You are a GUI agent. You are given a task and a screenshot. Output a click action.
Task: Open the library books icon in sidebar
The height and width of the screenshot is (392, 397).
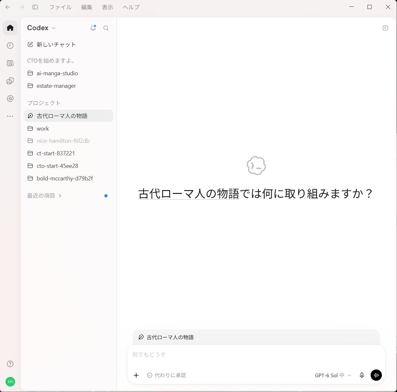(x=10, y=63)
